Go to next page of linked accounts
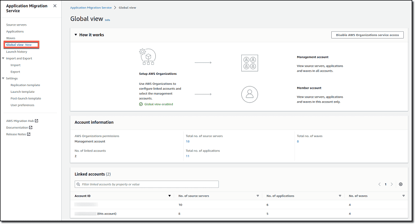Viewport: 415px width, 224px height. (392, 184)
